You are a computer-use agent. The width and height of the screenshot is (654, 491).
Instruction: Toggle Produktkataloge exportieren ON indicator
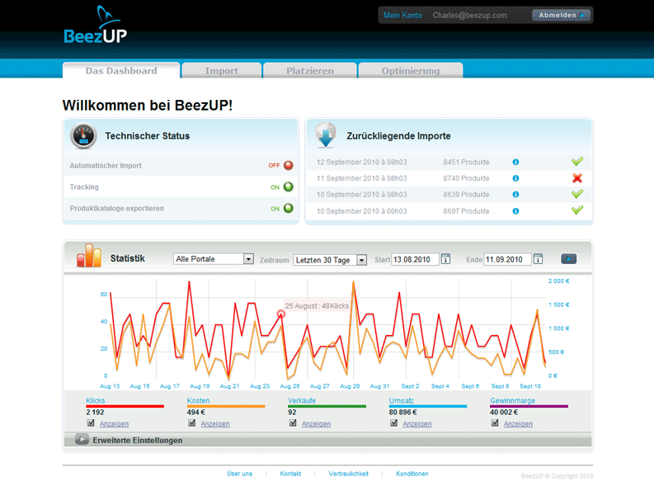pyautogui.click(x=288, y=208)
